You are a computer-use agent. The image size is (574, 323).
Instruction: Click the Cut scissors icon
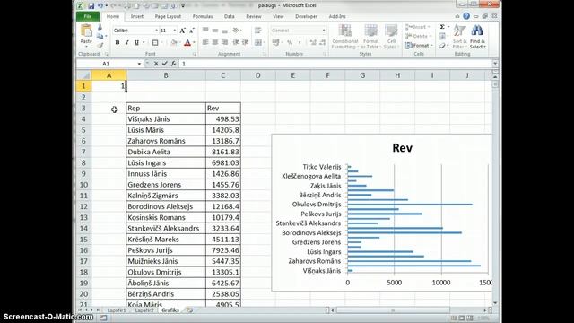pyautogui.click(x=100, y=28)
